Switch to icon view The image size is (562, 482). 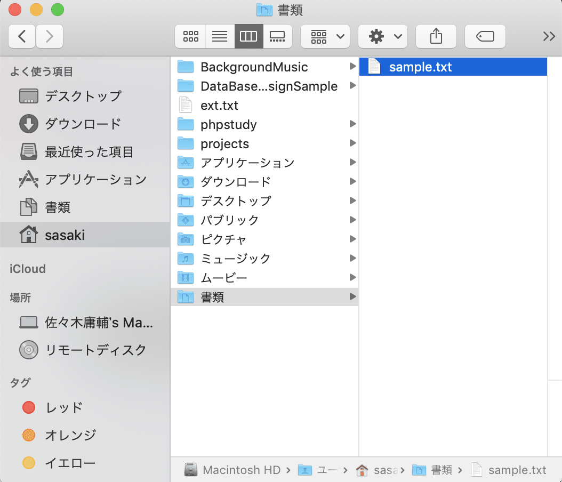[x=190, y=36]
